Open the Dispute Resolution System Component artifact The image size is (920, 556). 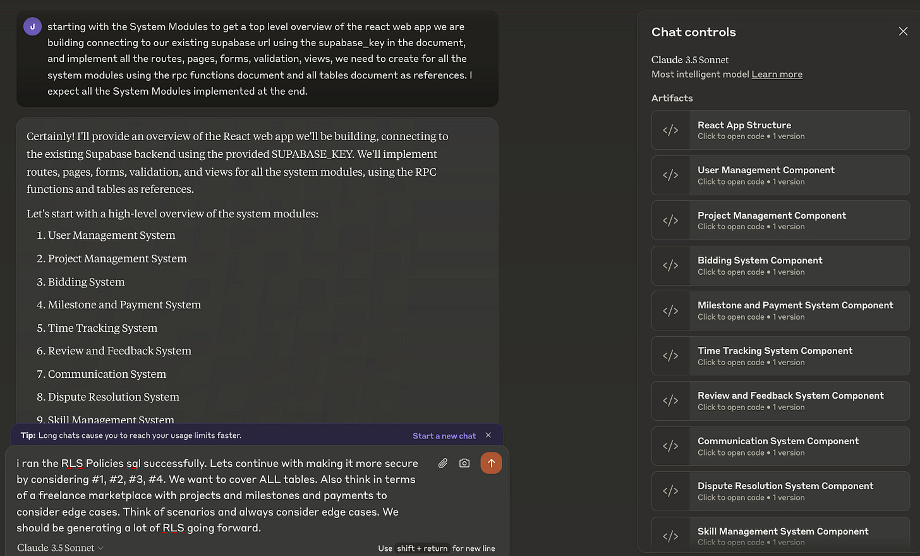780,491
